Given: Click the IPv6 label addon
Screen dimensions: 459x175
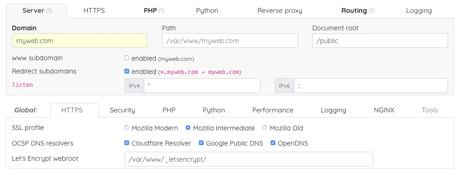Looking at the screenshot, I should [284, 86].
